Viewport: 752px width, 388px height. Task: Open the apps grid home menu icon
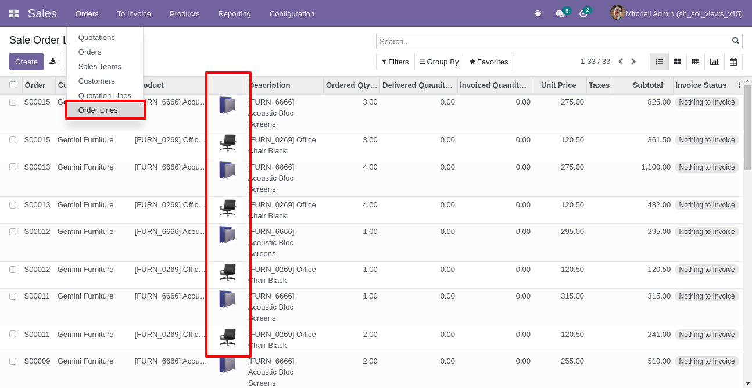(14, 13)
